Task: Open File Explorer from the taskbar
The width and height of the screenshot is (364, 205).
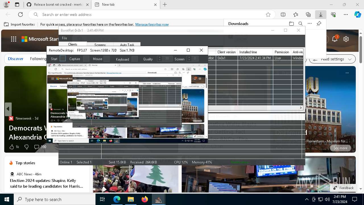Action: click(131, 200)
